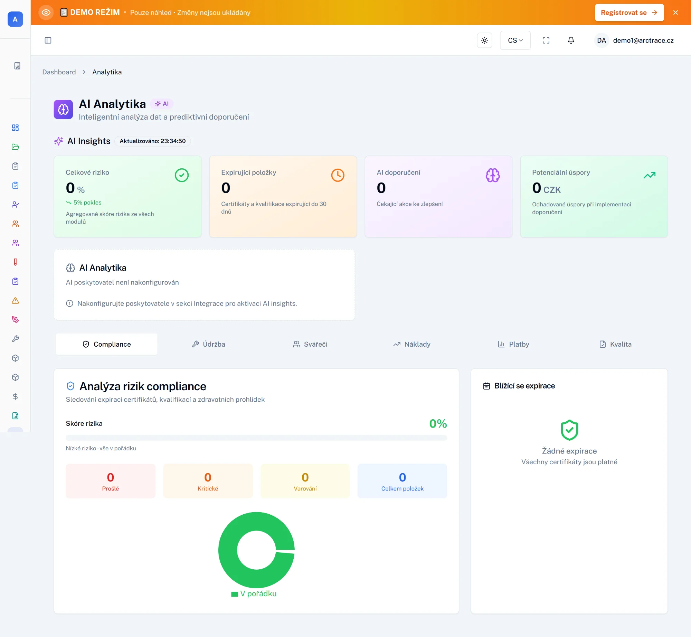Click the red thermometer icon in sidebar

click(15, 262)
